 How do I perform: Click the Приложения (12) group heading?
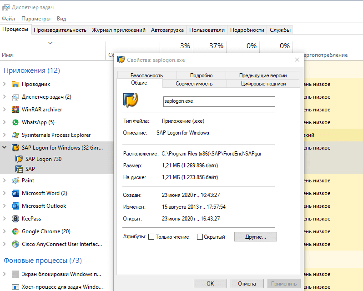click(x=32, y=70)
